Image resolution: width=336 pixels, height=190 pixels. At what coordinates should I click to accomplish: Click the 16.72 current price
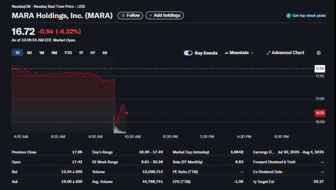click(23, 32)
